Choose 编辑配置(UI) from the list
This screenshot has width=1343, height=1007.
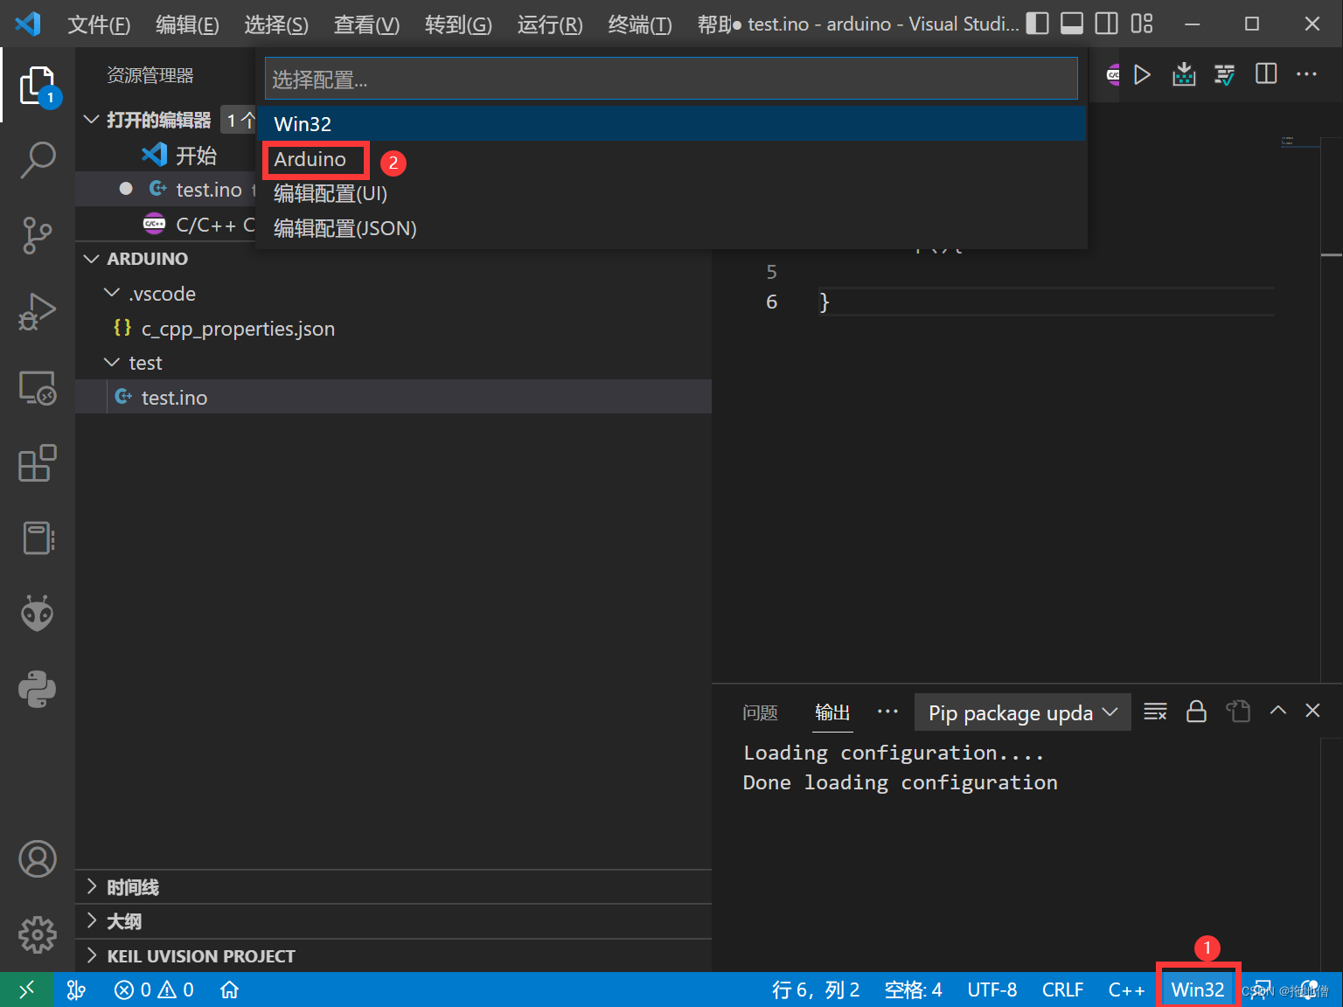point(671,193)
